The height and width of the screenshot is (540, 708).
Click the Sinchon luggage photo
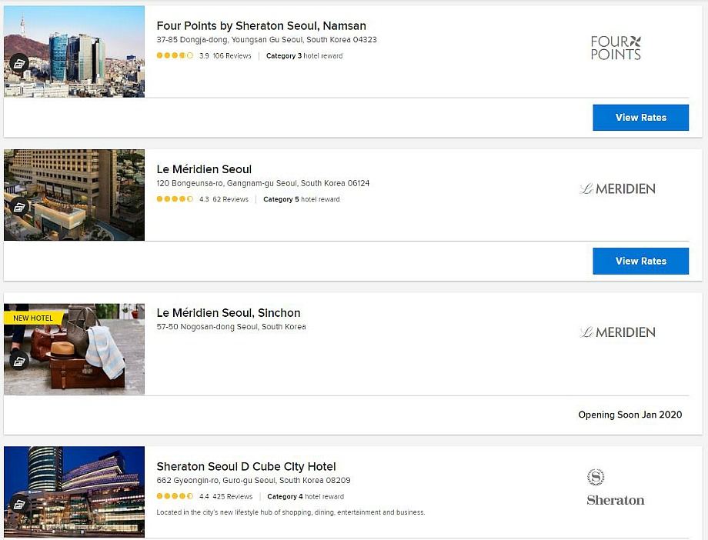[74, 349]
